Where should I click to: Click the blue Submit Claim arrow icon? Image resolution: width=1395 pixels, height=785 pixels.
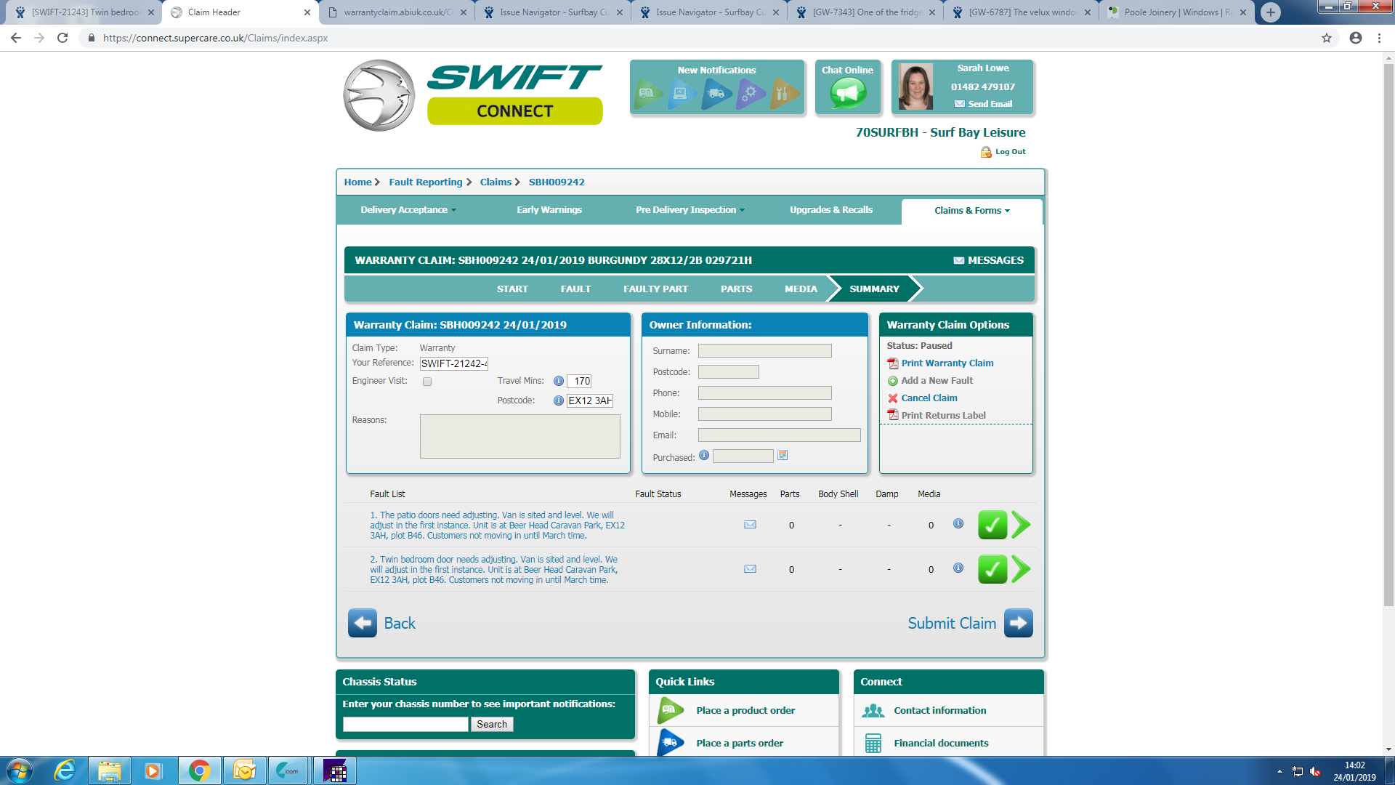pos(1018,623)
